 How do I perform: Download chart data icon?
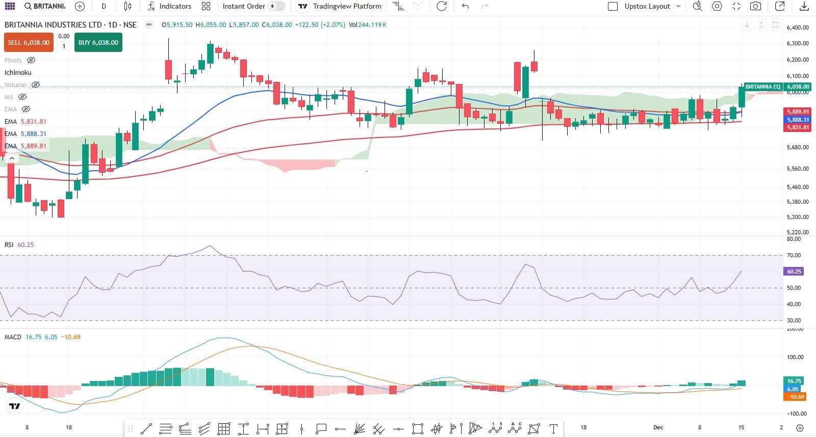coord(804,6)
